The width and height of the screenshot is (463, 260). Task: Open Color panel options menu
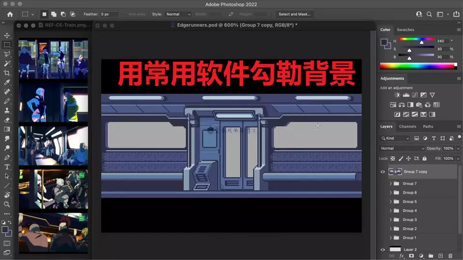(x=459, y=30)
